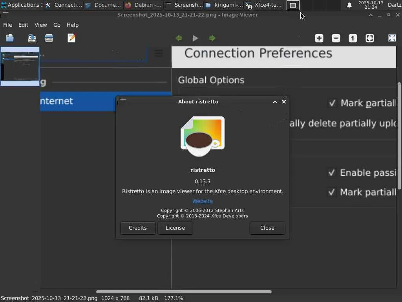Save a copy via the toolbar icon
Screen dimensions: 402x302
click(x=32, y=38)
